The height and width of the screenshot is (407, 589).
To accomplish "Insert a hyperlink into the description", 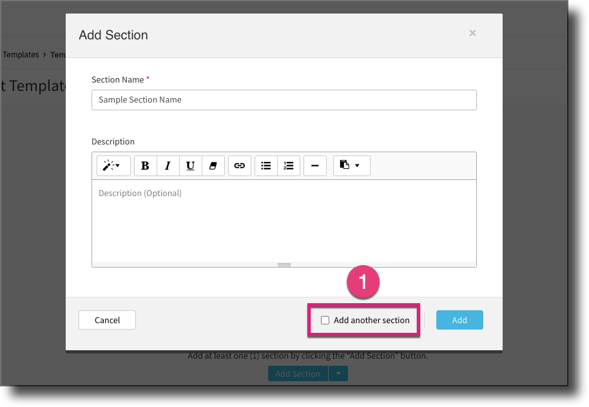I will [x=239, y=166].
